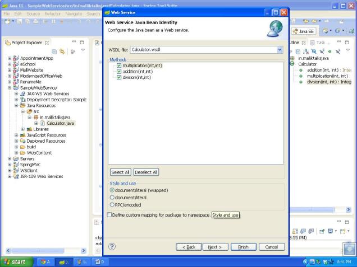The width and height of the screenshot is (357, 267).
Task: Open the New Console View dropdown arrow
Action: (x=349, y=231)
